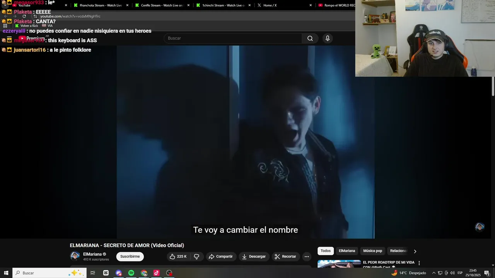Subscribe using the Suscribirme button

tap(130, 256)
